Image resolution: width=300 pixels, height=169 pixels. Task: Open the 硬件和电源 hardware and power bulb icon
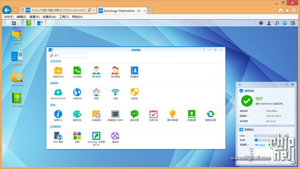tap(172, 114)
